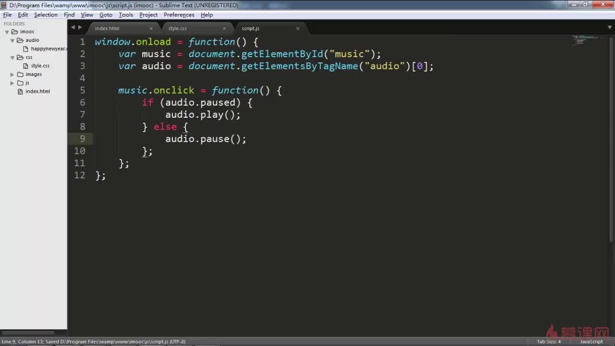This screenshot has width=615, height=346.
Task: Click the happynewyear file icon
Action: 26,49
